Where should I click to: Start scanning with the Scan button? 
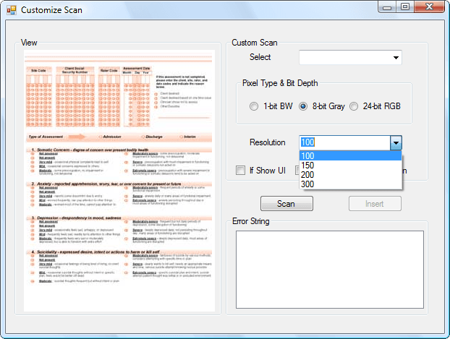pos(286,204)
